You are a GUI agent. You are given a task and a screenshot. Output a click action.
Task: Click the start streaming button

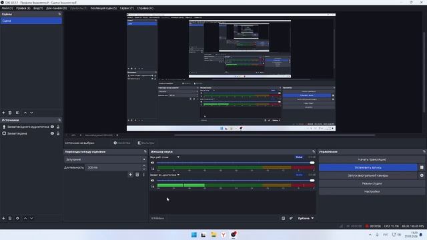tap(372, 159)
